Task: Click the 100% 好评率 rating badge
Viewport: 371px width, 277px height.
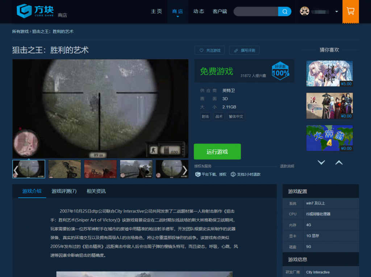Action: tap(280, 71)
